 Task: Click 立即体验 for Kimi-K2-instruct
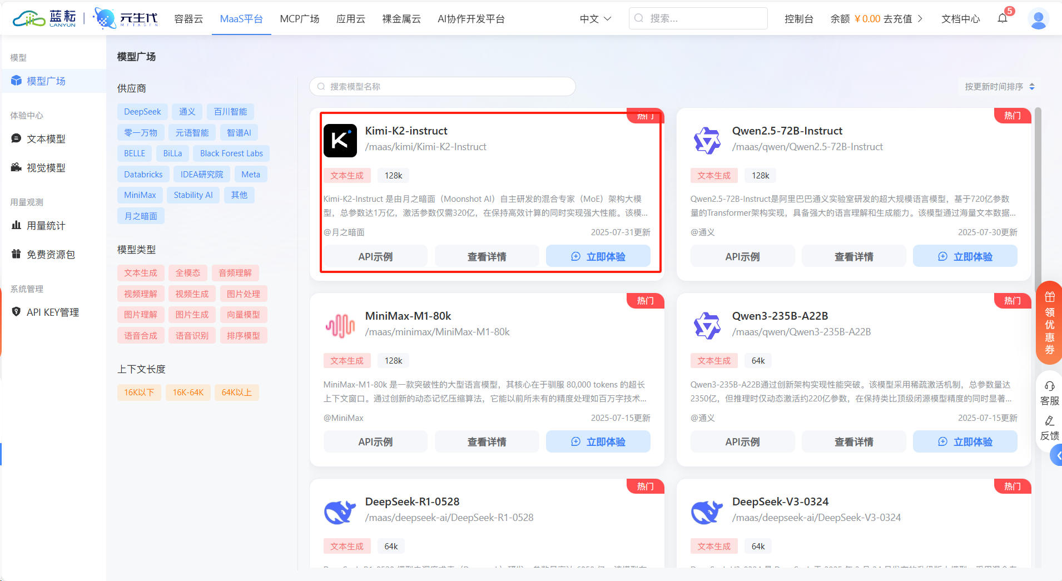[x=598, y=256]
